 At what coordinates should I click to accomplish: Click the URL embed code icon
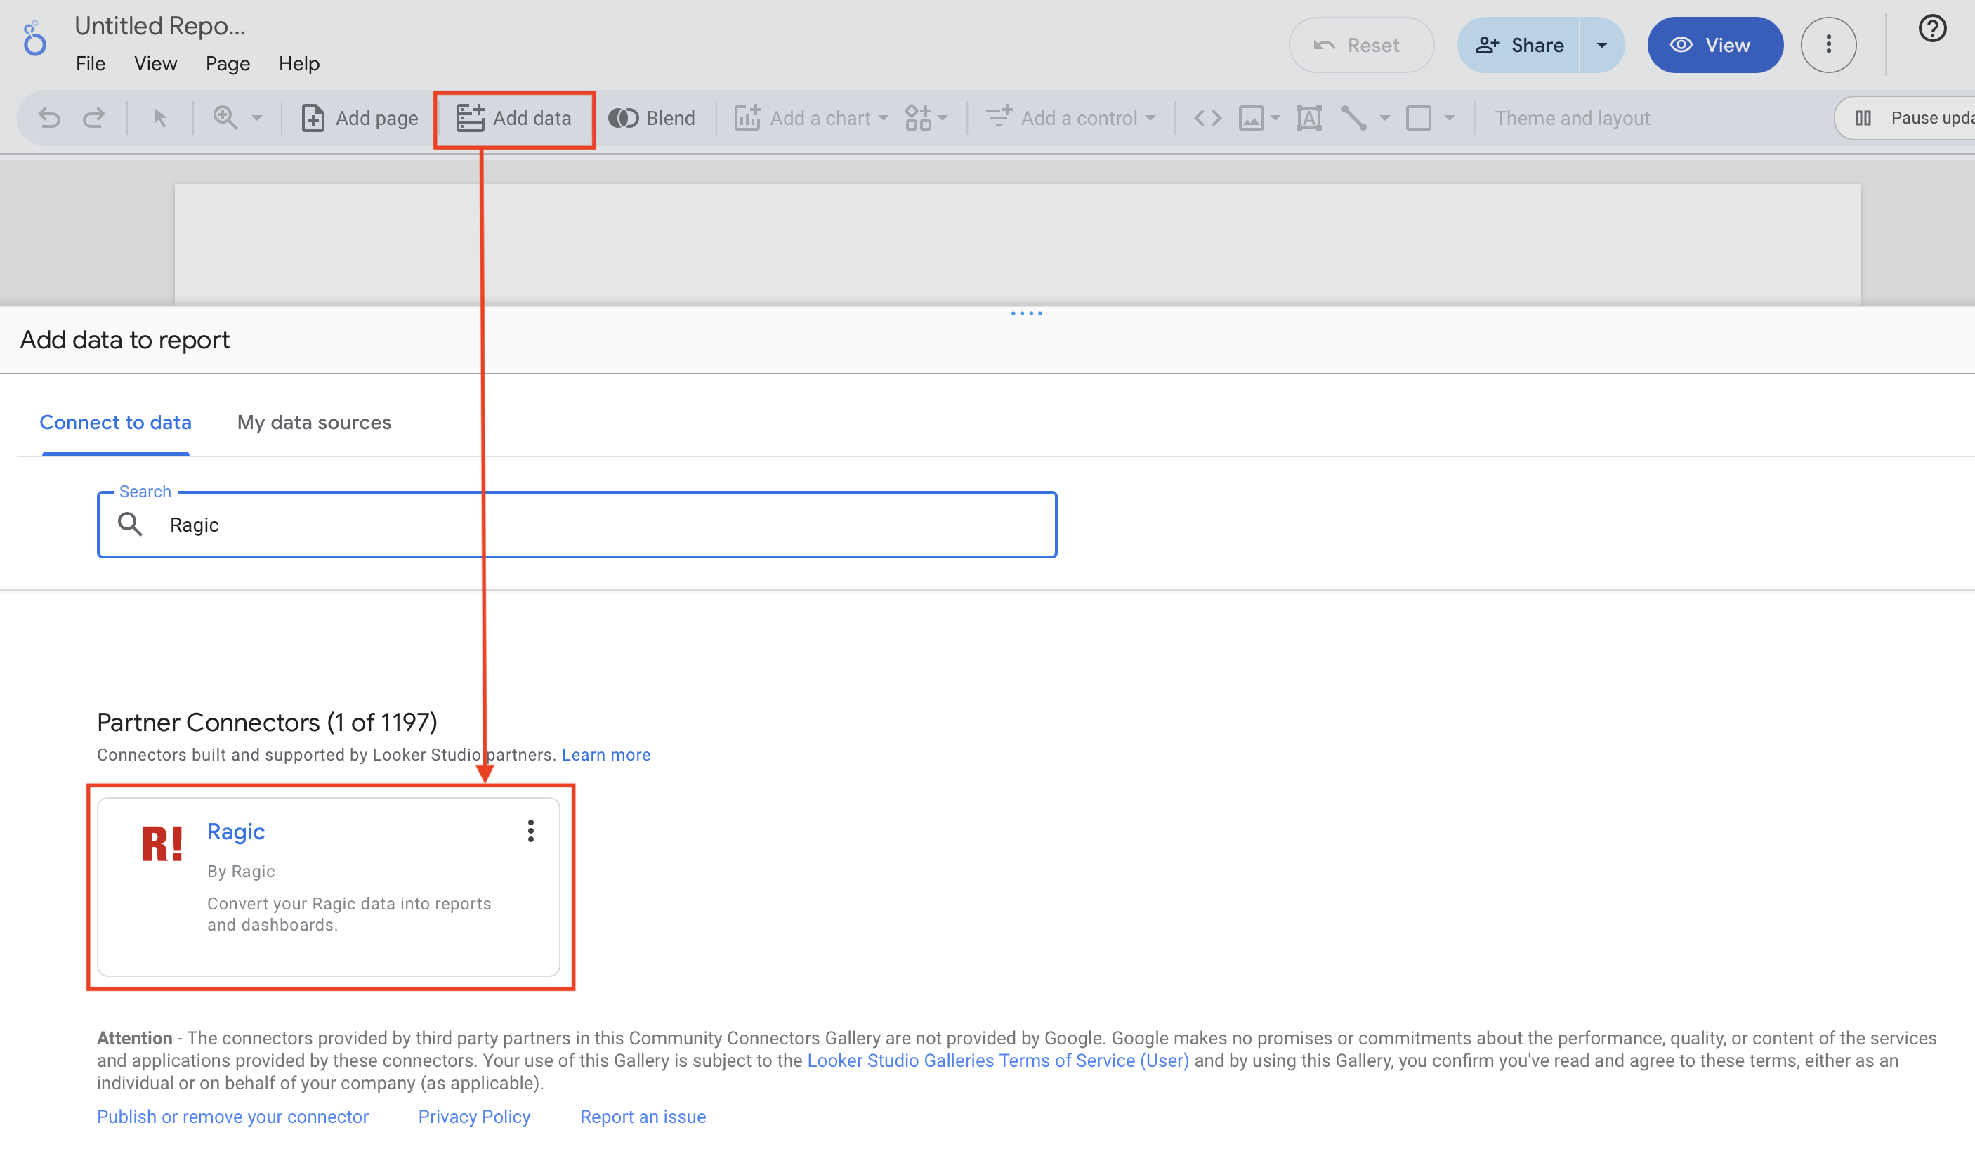tap(1208, 119)
